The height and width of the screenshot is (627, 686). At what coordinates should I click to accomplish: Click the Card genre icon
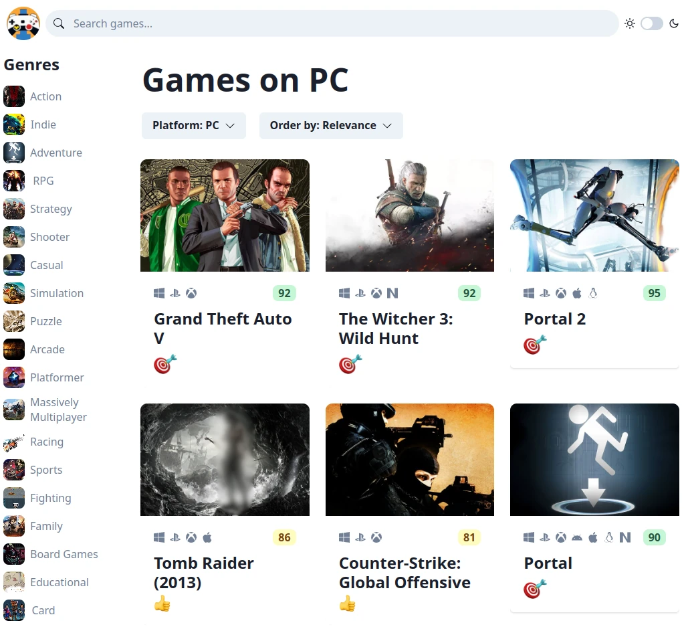(14, 610)
